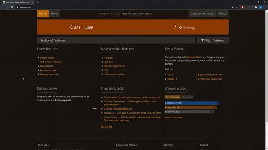The height and width of the screenshot is (150, 268).
Task: Follow the BrowserStack partnership link
Action: coord(194,57)
